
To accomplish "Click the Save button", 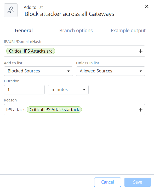I will (x=138, y=182).
